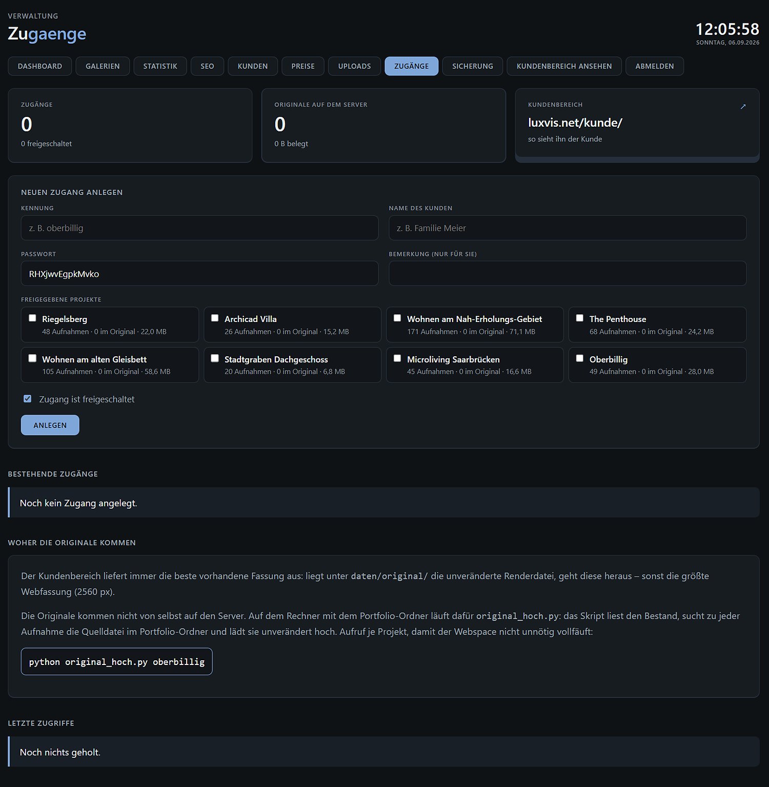Focus the Kennung input field
This screenshot has width=769, height=787.
200,228
